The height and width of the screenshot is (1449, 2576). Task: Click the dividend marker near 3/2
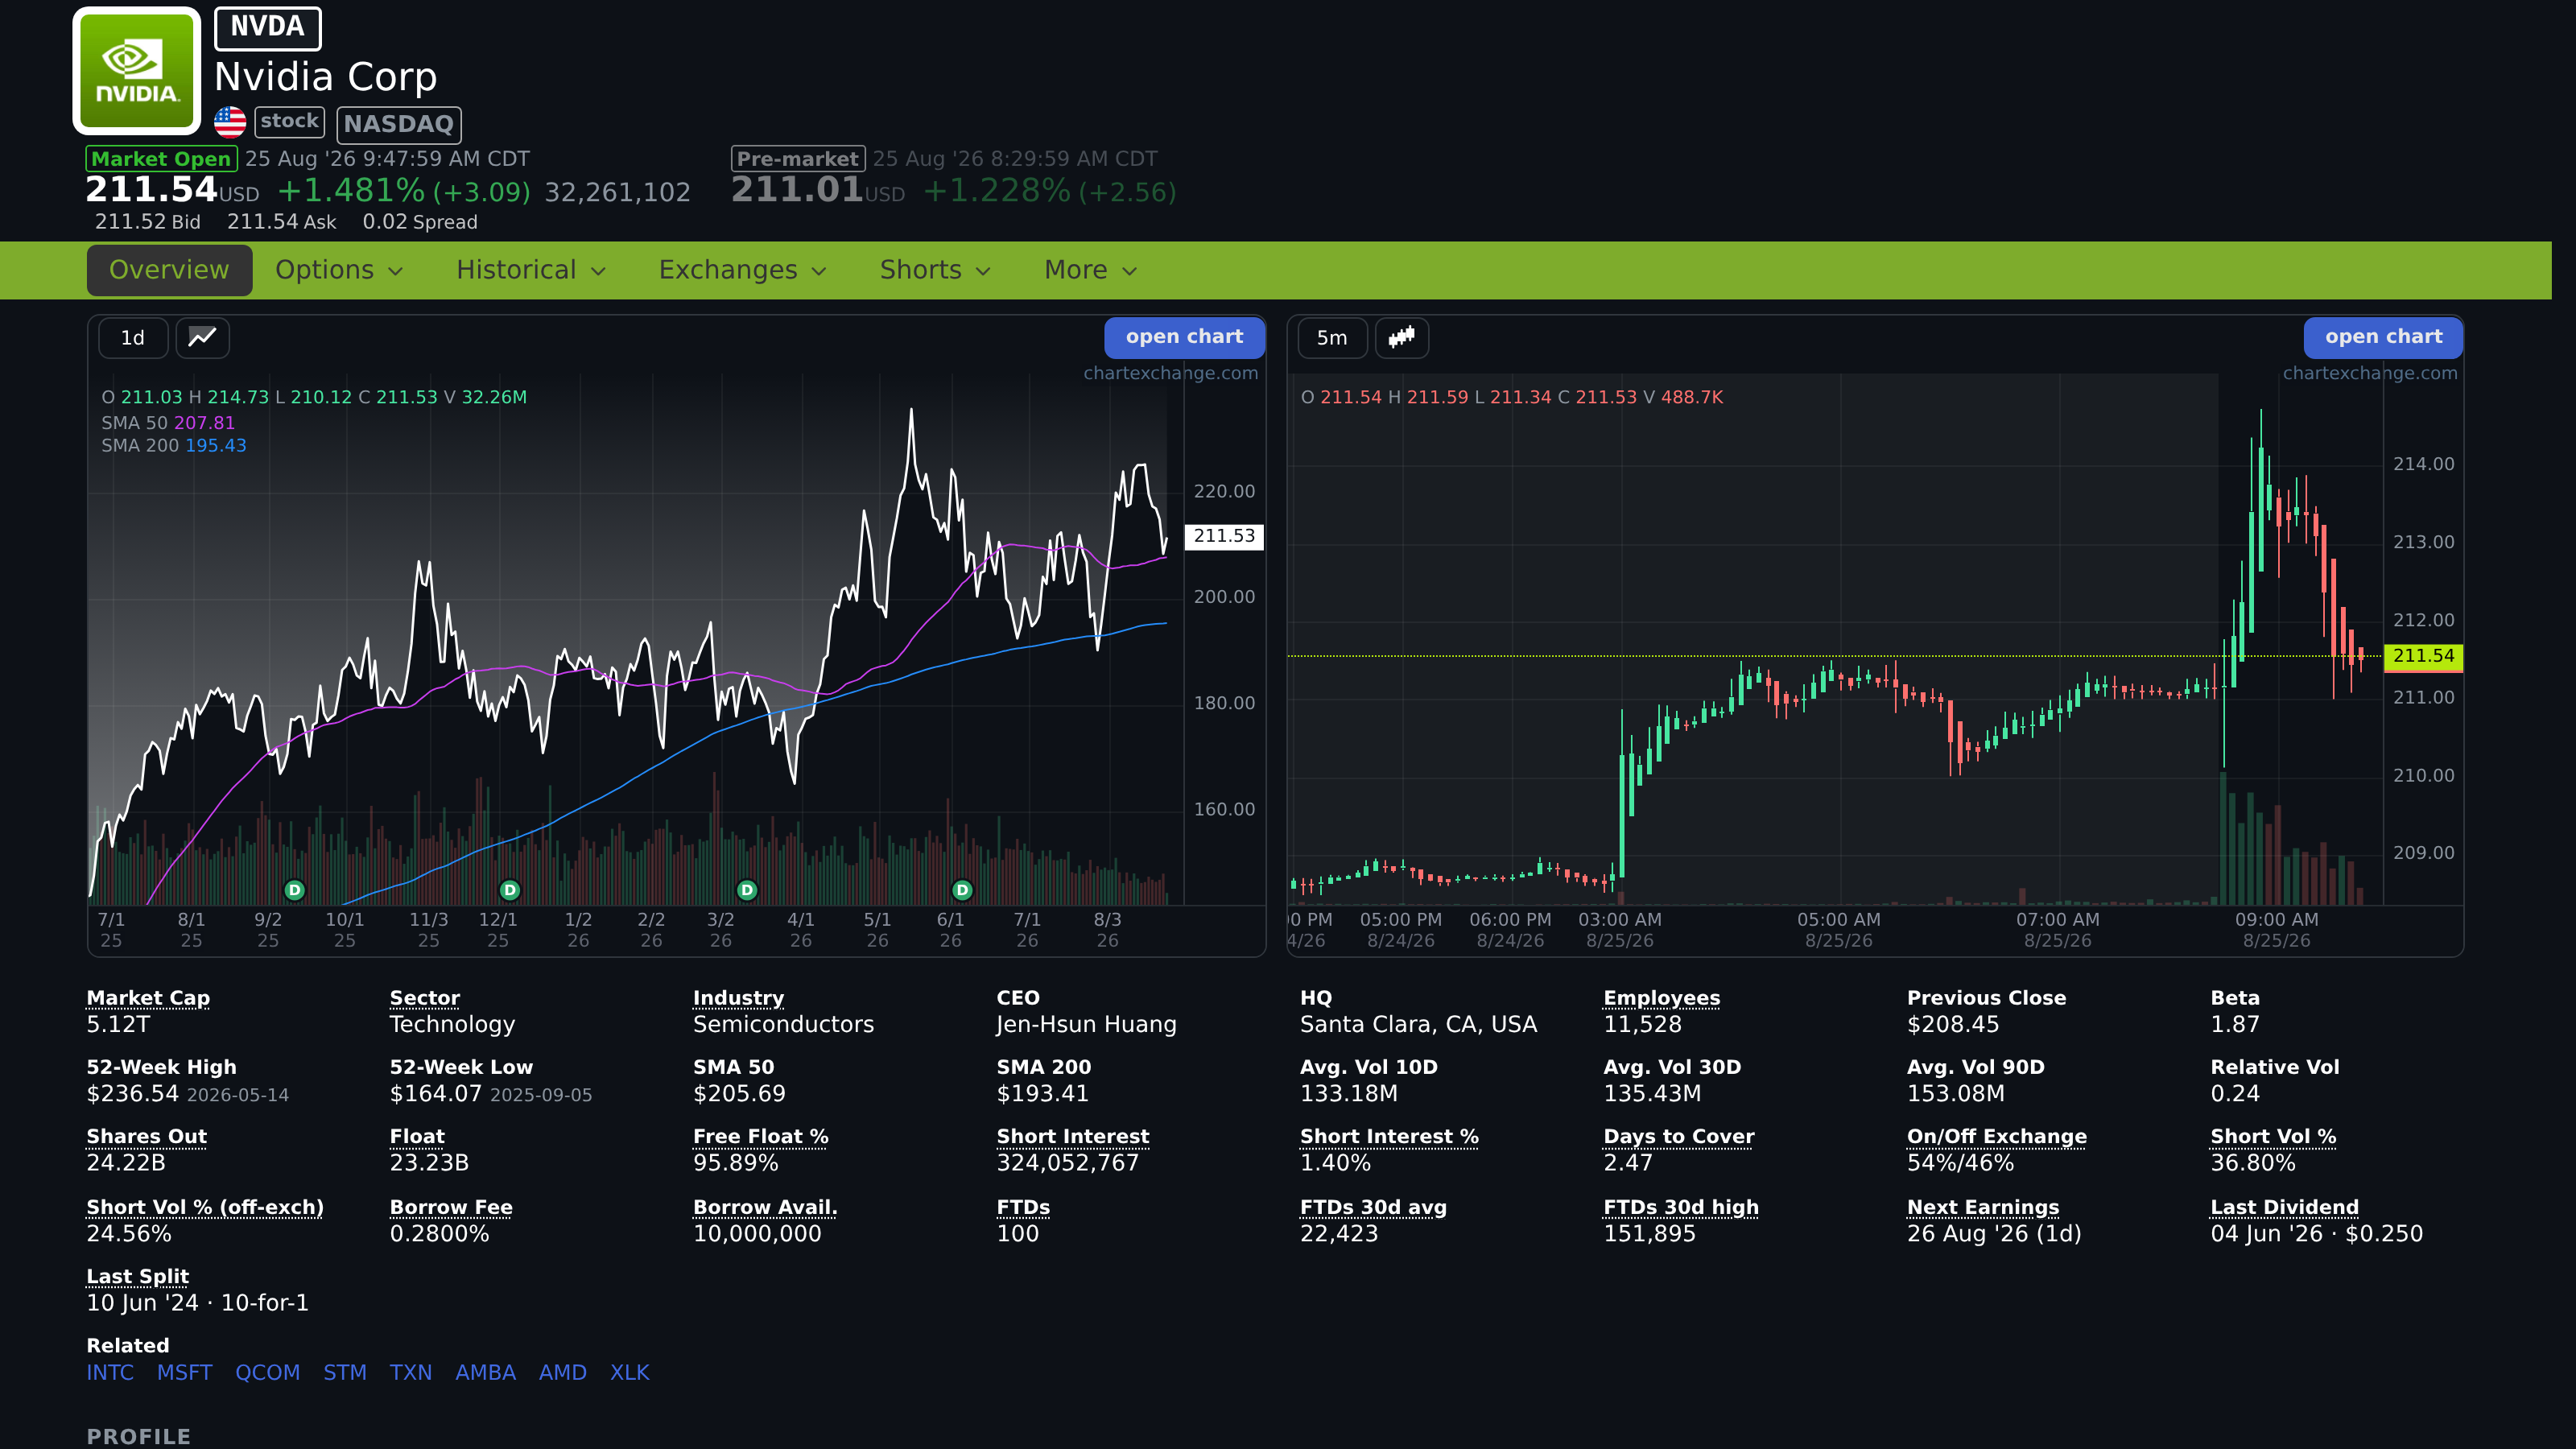[x=747, y=890]
